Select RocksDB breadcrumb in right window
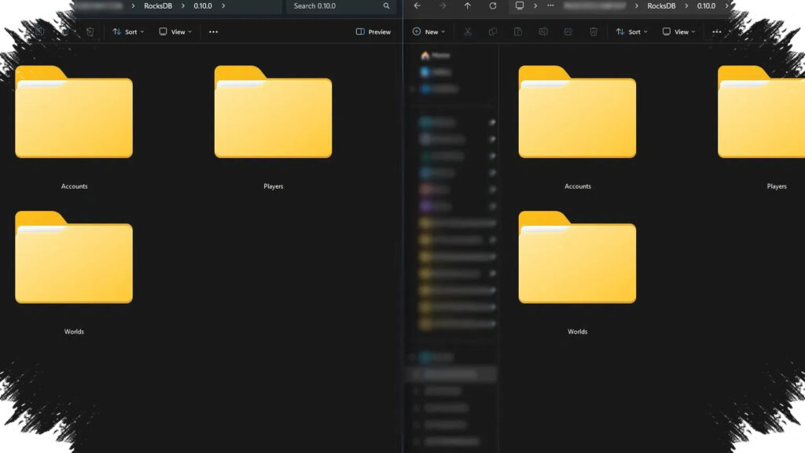805x453 pixels. (x=661, y=6)
